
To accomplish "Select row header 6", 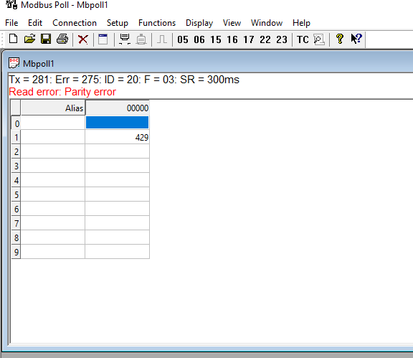I will coord(16,209).
